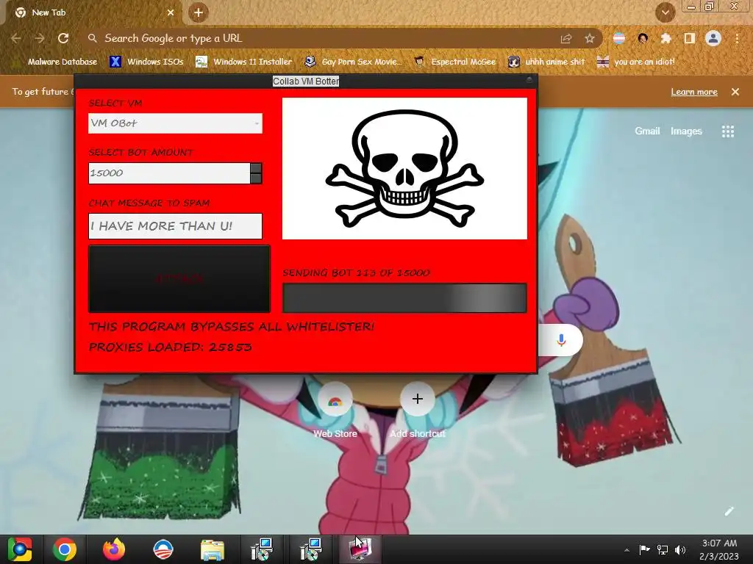Toggle Chrome side panel
The image size is (753, 564).
pyautogui.click(x=690, y=38)
